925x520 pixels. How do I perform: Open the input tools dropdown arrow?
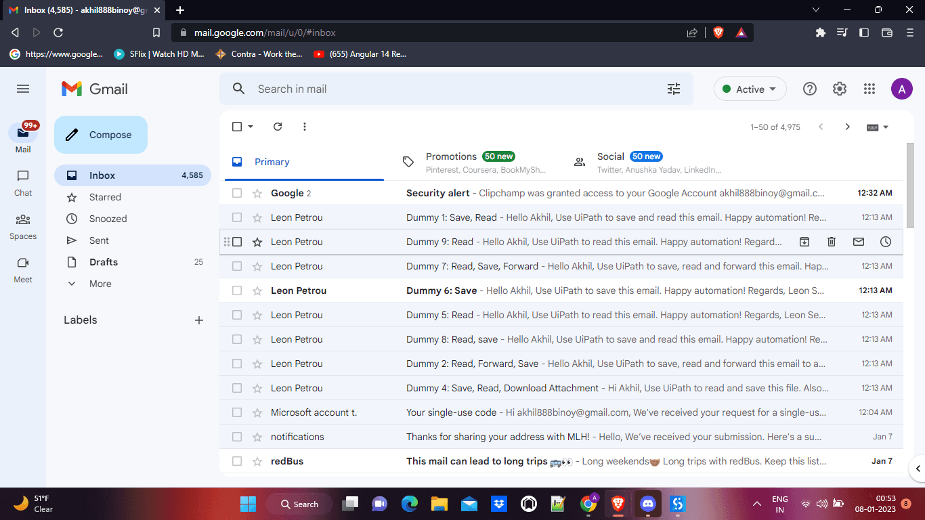(885, 127)
